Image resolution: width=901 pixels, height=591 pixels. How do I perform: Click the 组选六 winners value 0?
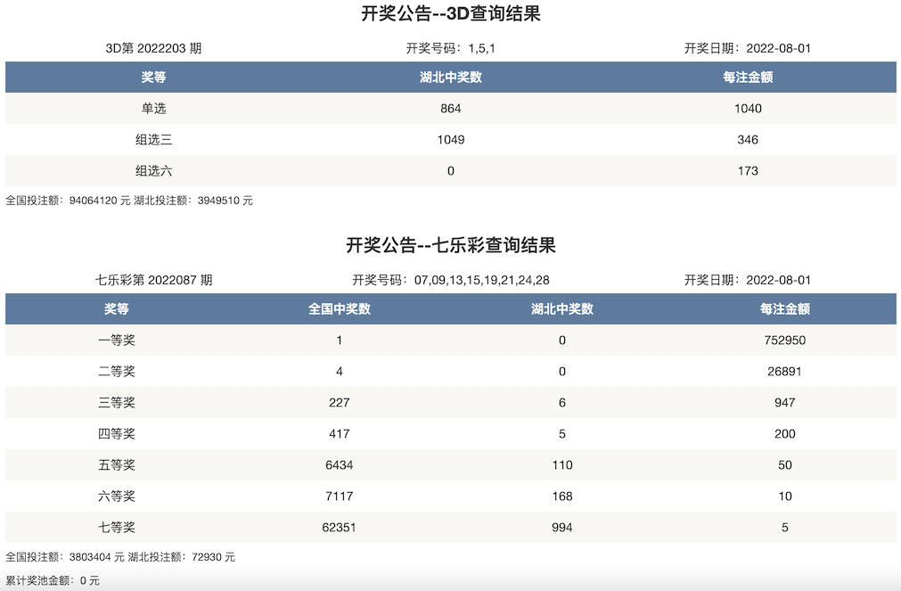click(x=451, y=171)
